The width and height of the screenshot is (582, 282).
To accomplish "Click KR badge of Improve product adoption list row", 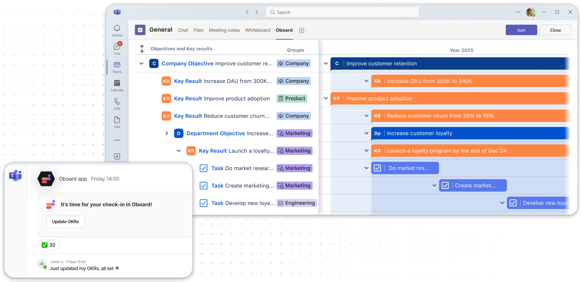I will pyautogui.click(x=166, y=98).
